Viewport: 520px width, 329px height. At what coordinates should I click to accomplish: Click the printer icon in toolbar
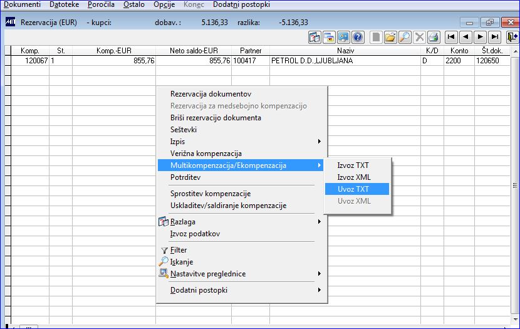pyautogui.click(x=434, y=37)
